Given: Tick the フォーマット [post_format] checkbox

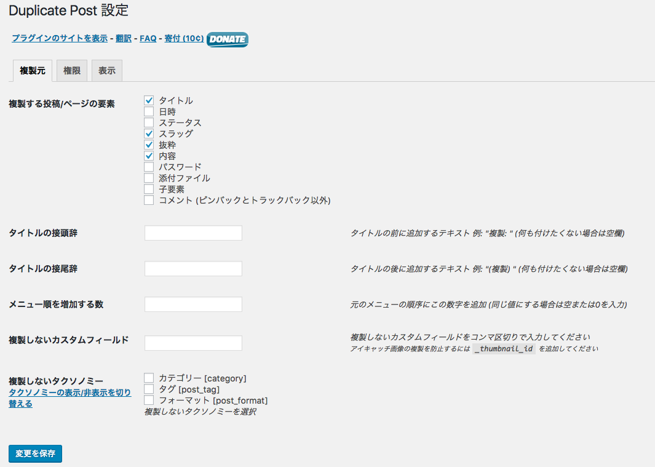Looking at the screenshot, I should click(x=149, y=400).
